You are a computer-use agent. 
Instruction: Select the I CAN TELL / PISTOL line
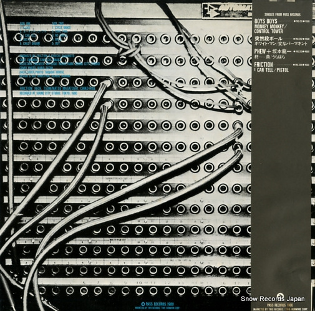tap(271, 70)
